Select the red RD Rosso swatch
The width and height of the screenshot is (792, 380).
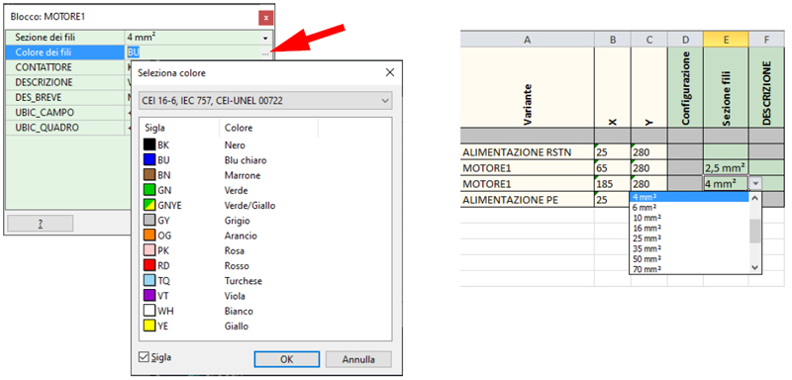[x=149, y=266]
